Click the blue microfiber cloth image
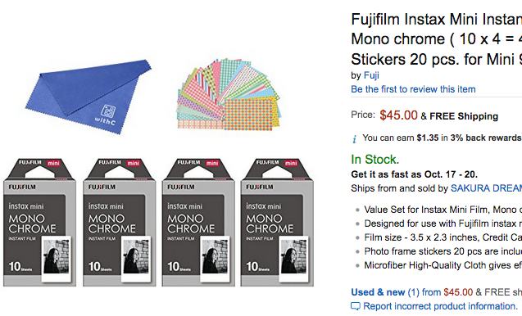This screenshot has height=316, width=522. [89, 97]
